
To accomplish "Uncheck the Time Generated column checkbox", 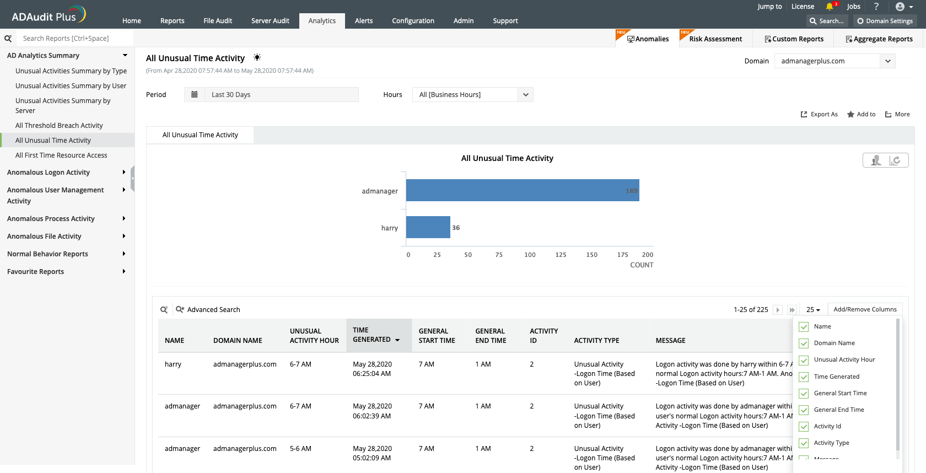I will click(804, 377).
